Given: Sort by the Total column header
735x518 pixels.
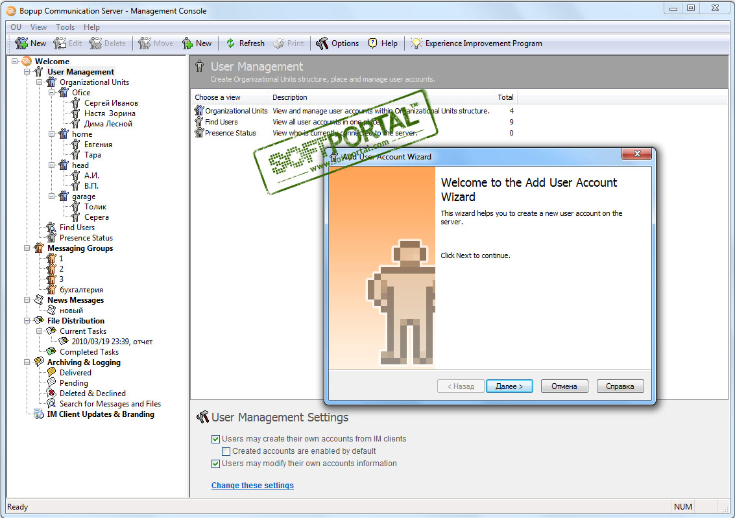Looking at the screenshot, I should 506,97.
